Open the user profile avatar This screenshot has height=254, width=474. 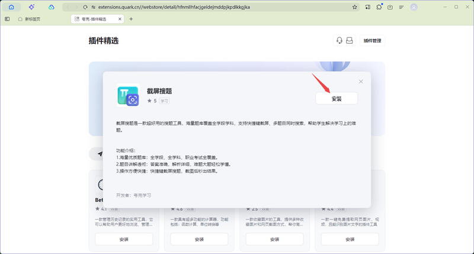414,7
